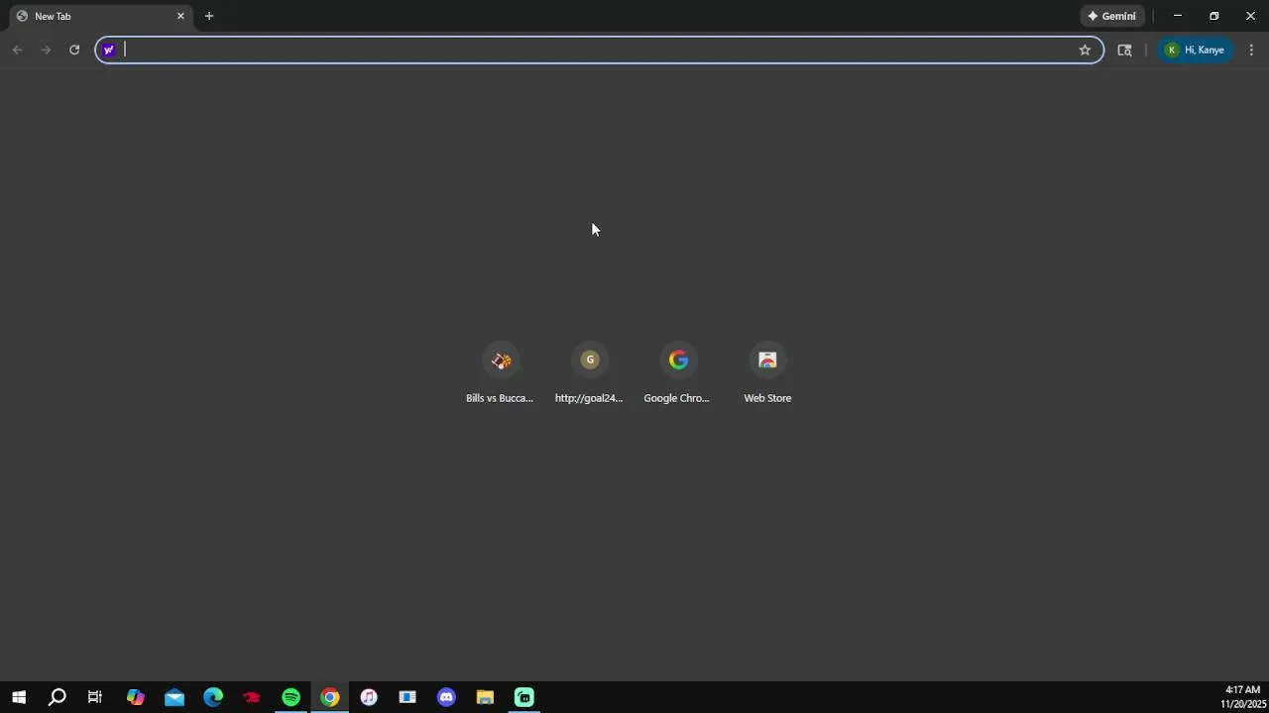Open the Google Chro... shortcut
This screenshot has width=1269, height=713.
coord(677,374)
